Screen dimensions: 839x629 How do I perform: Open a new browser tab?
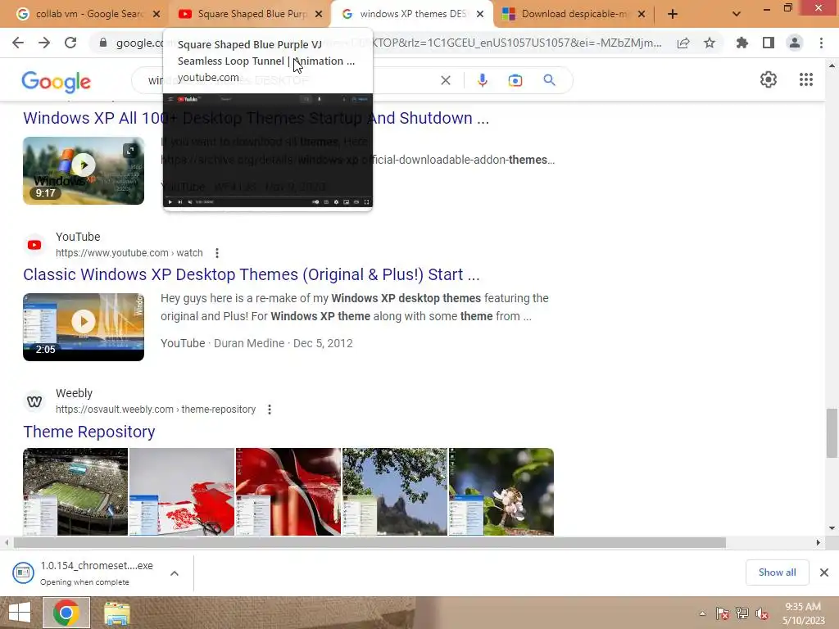pos(673,14)
